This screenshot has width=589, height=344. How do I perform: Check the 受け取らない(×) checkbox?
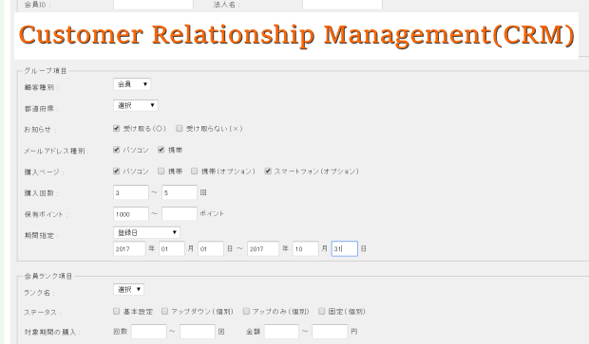pyautogui.click(x=180, y=129)
